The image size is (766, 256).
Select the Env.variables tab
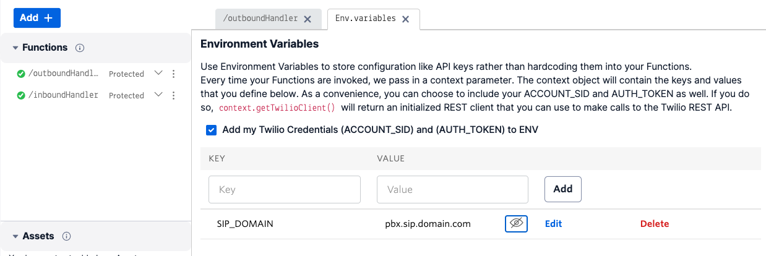365,19
